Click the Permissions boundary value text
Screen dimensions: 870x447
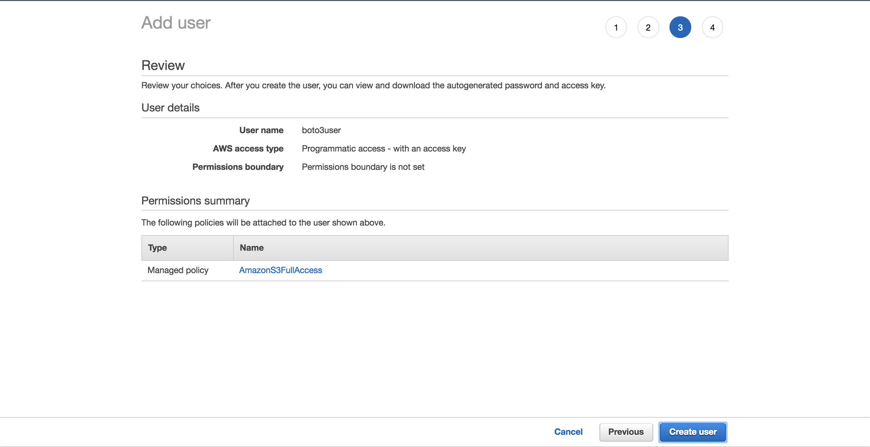coord(363,167)
